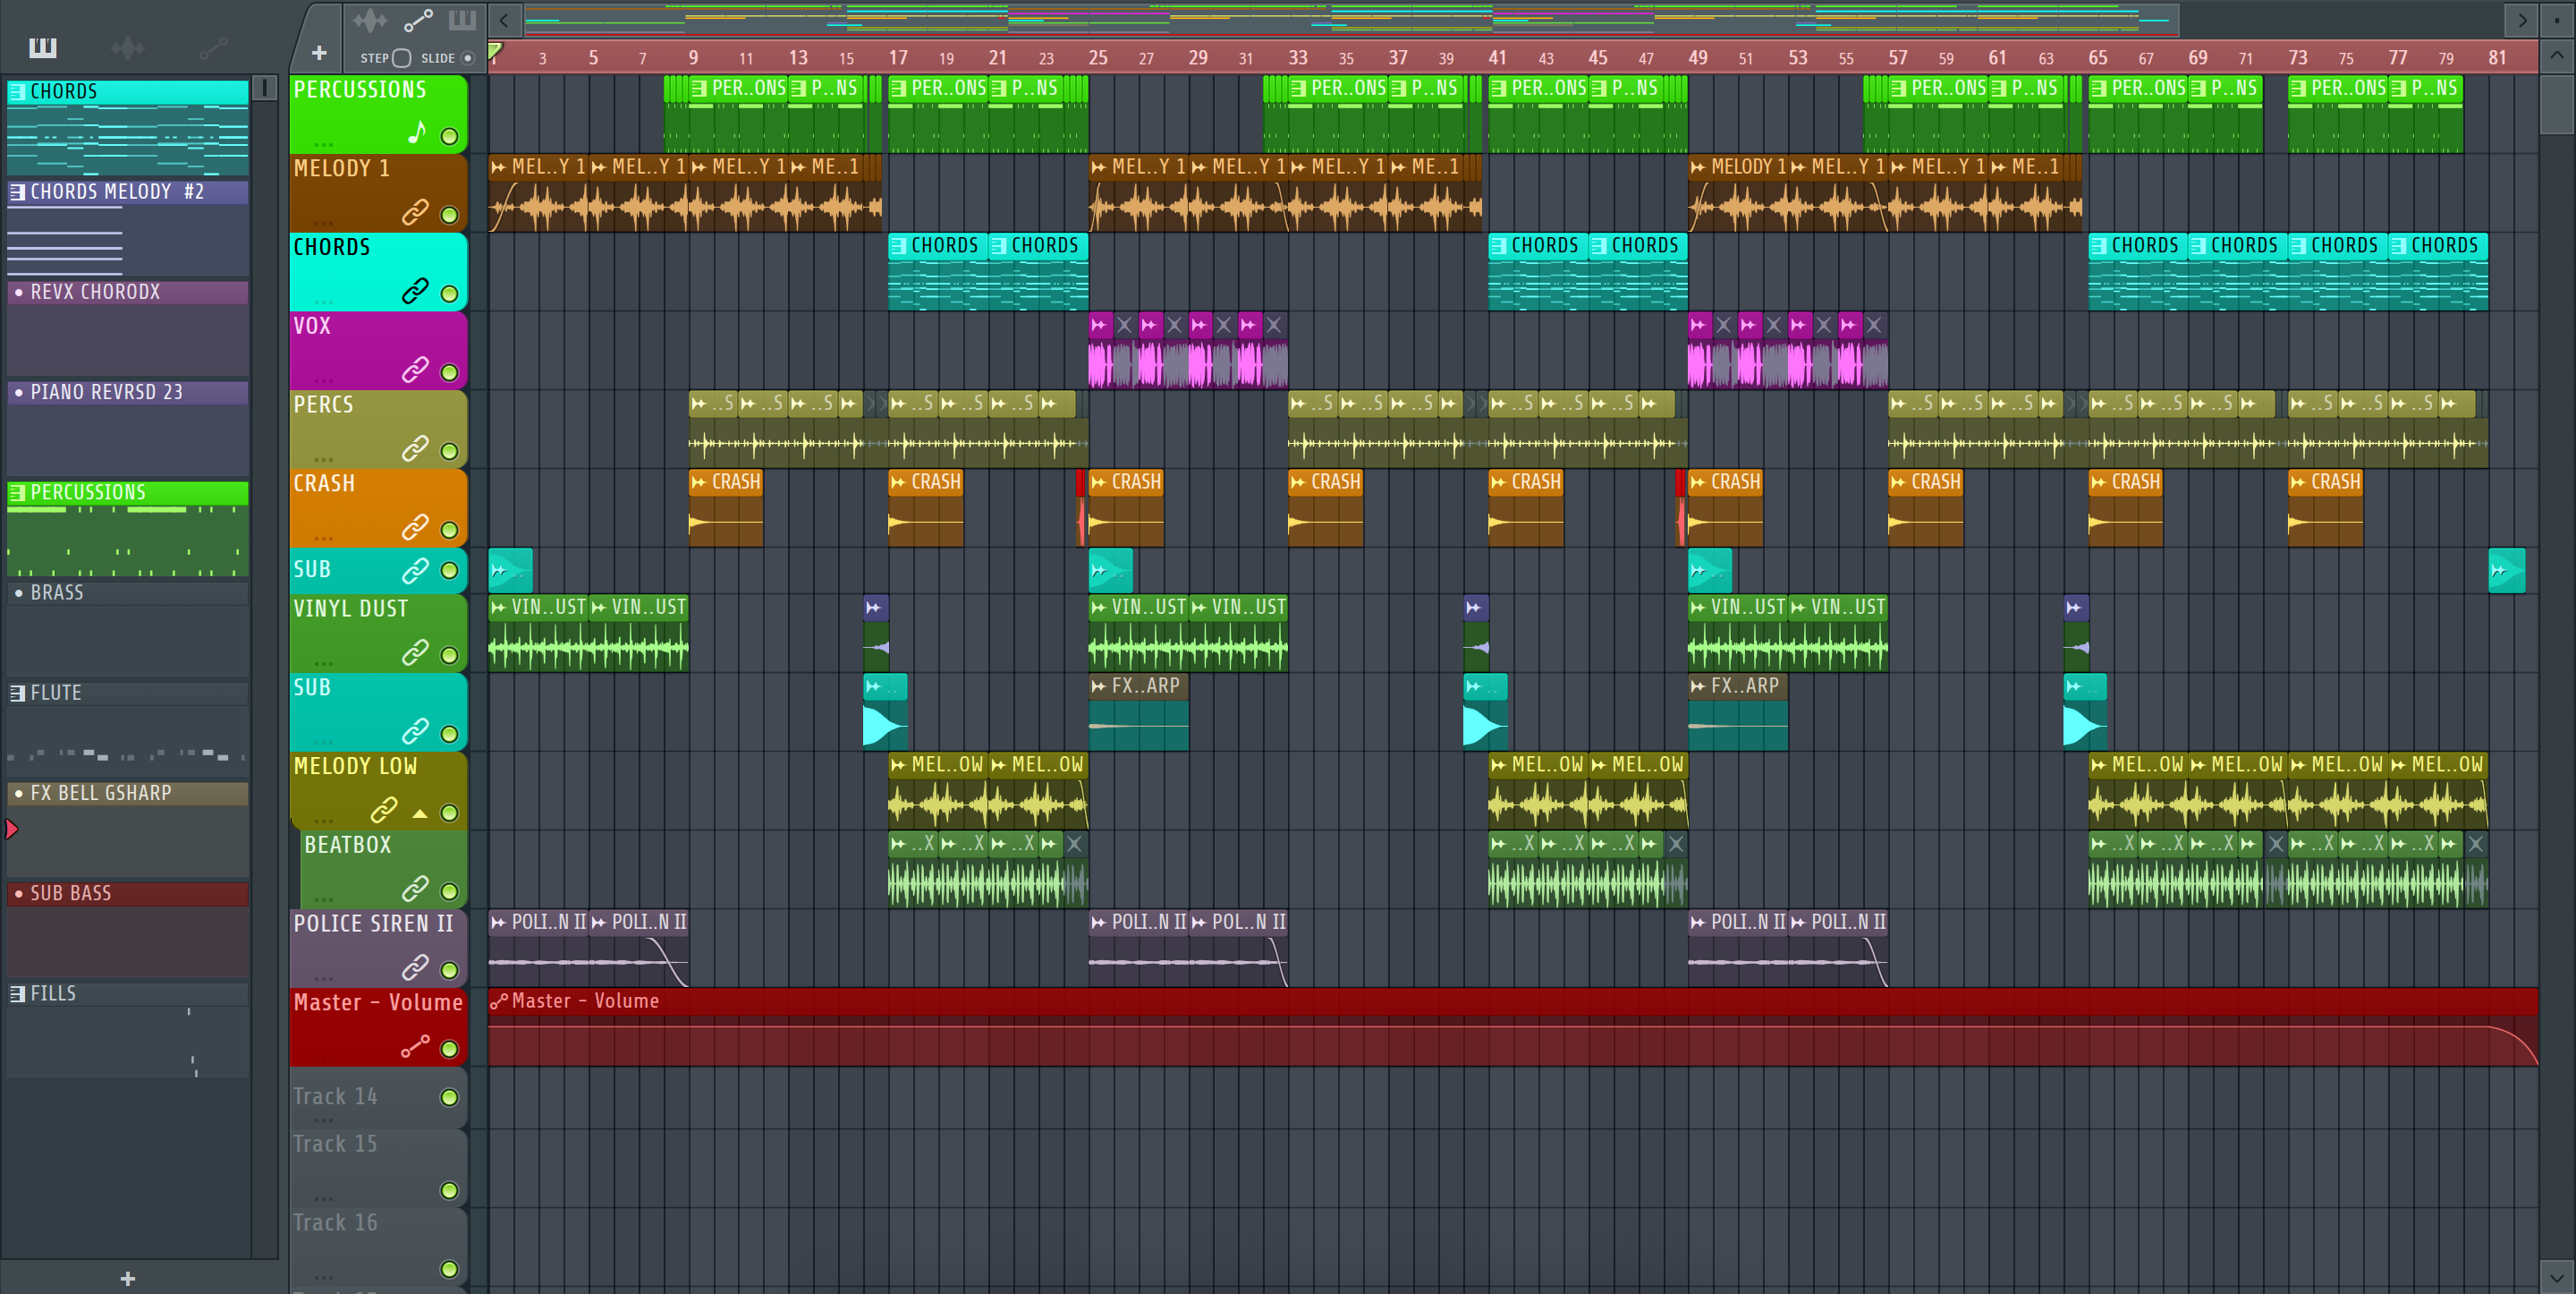
Task: Mute Track 14
Action: [450, 1098]
